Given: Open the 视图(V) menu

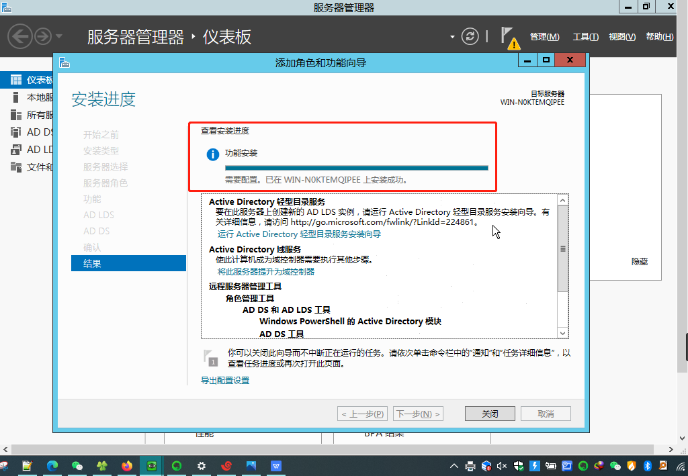Looking at the screenshot, I should tap(622, 37).
